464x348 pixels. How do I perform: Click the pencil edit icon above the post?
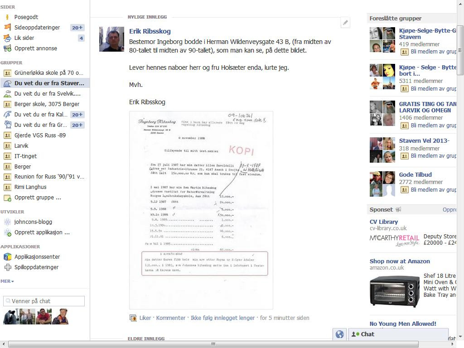(x=345, y=23)
